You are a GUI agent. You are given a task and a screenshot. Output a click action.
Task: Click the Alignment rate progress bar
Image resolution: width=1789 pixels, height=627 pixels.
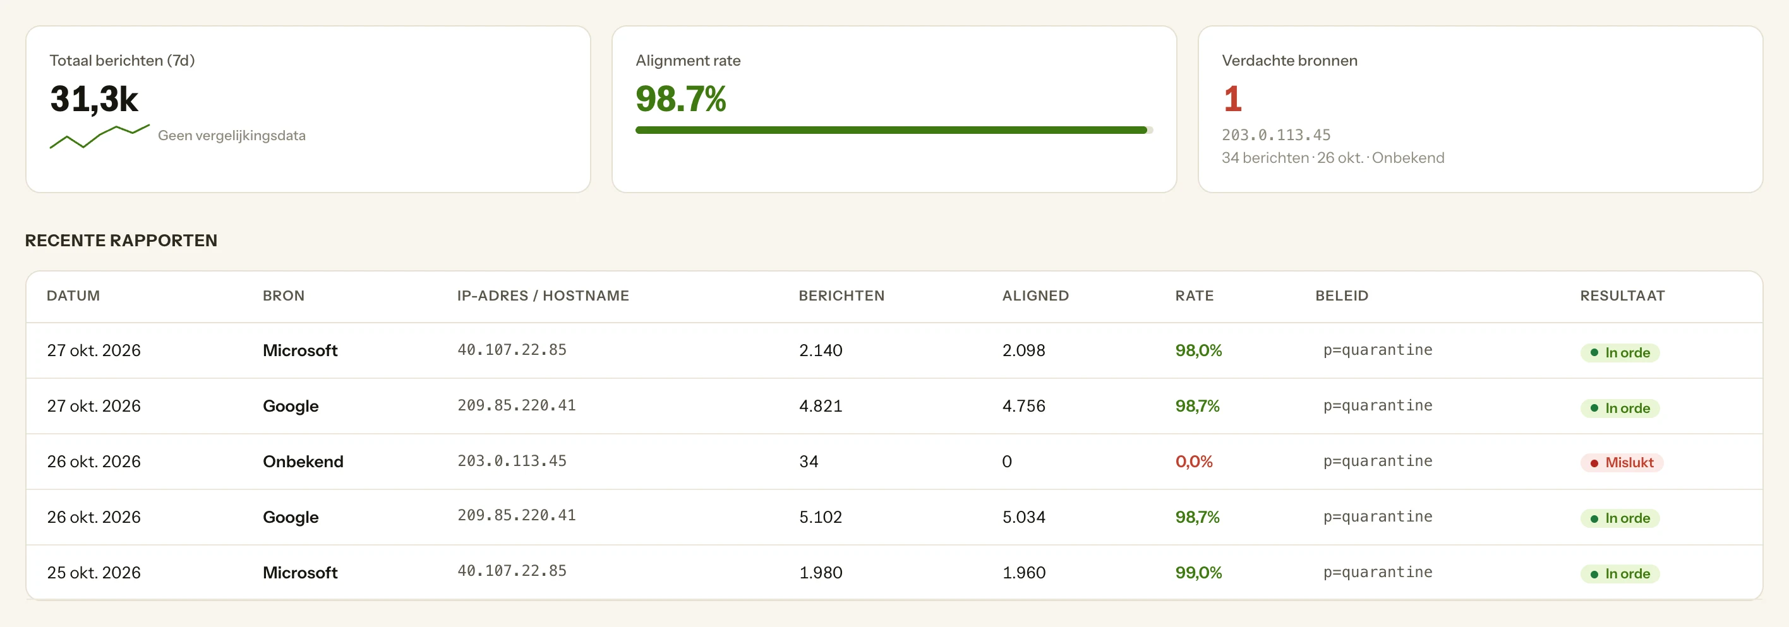tap(894, 130)
